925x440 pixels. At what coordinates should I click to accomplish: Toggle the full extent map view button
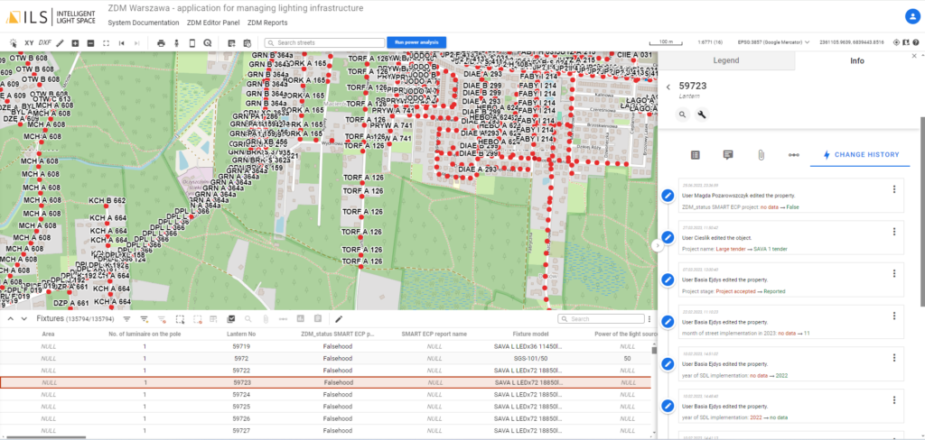coord(107,42)
